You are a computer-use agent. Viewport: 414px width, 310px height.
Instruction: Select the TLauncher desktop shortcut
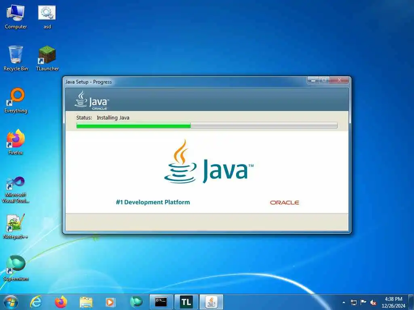[x=47, y=58]
